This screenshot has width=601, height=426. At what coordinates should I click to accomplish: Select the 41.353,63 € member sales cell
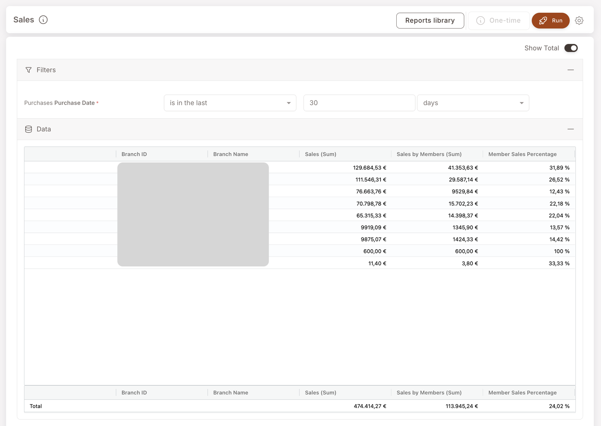point(437,168)
